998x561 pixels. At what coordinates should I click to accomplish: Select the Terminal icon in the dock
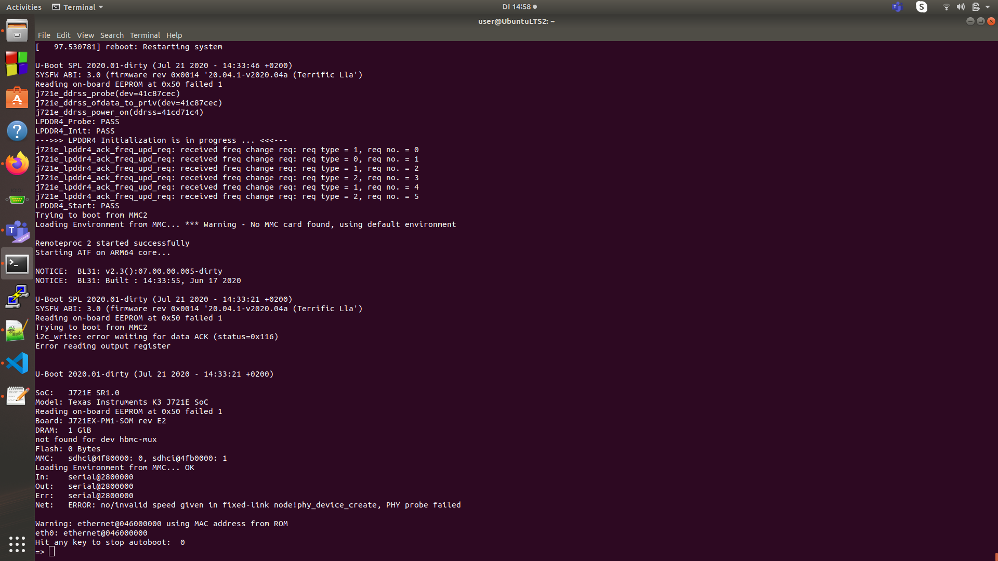click(17, 264)
